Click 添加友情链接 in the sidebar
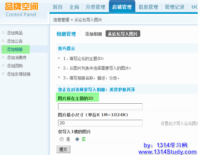Image resolution: width=198 pixels, height=155 pixels. (x=19, y=74)
